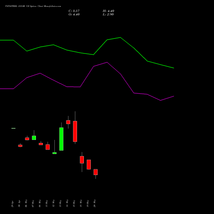Click the red candle for 19 May
Image resolution: width=214 pixels, height=214 pixels.
click(x=89, y=164)
